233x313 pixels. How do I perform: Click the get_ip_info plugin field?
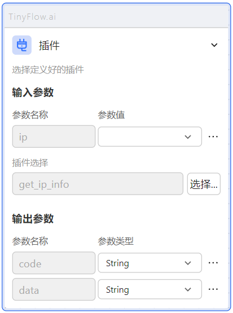(98, 184)
